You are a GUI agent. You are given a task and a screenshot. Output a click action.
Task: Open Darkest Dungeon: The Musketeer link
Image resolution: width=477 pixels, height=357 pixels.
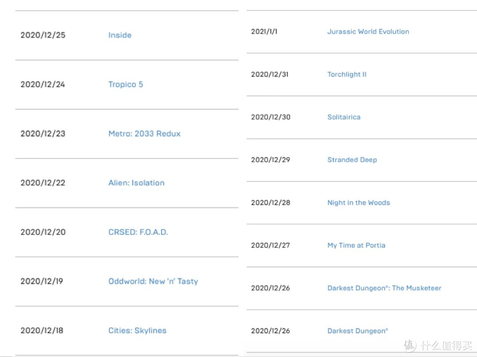click(384, 288)
